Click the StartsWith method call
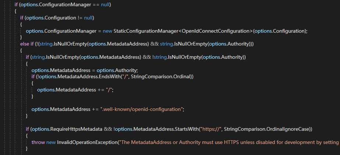 [186, 129]
